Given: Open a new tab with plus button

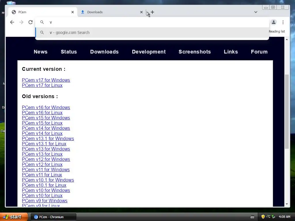Looking at the screenshot, I should pyautogui.click(x=152, y=12).
